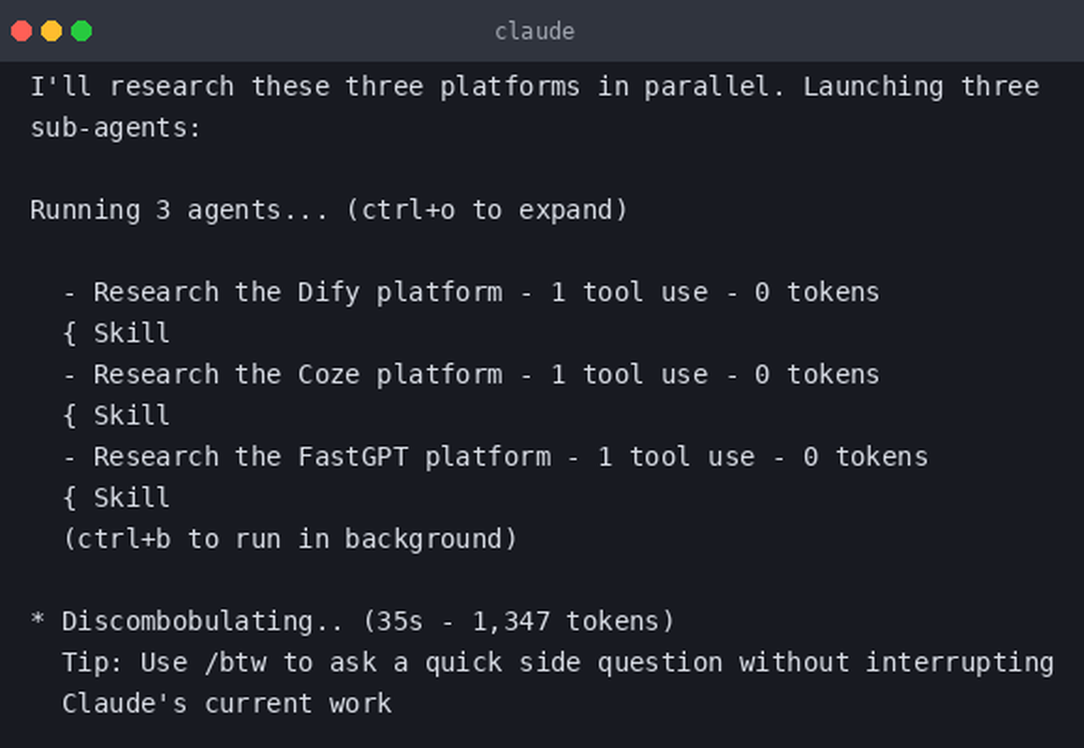Click the ctrl+b to run in background hint

coord(290,539)
